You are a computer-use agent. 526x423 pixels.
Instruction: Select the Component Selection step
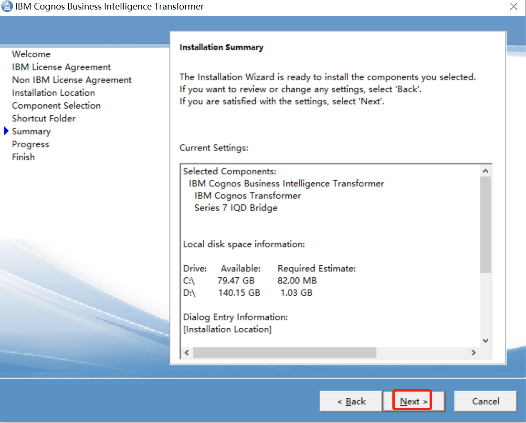[x=56, y=106]
